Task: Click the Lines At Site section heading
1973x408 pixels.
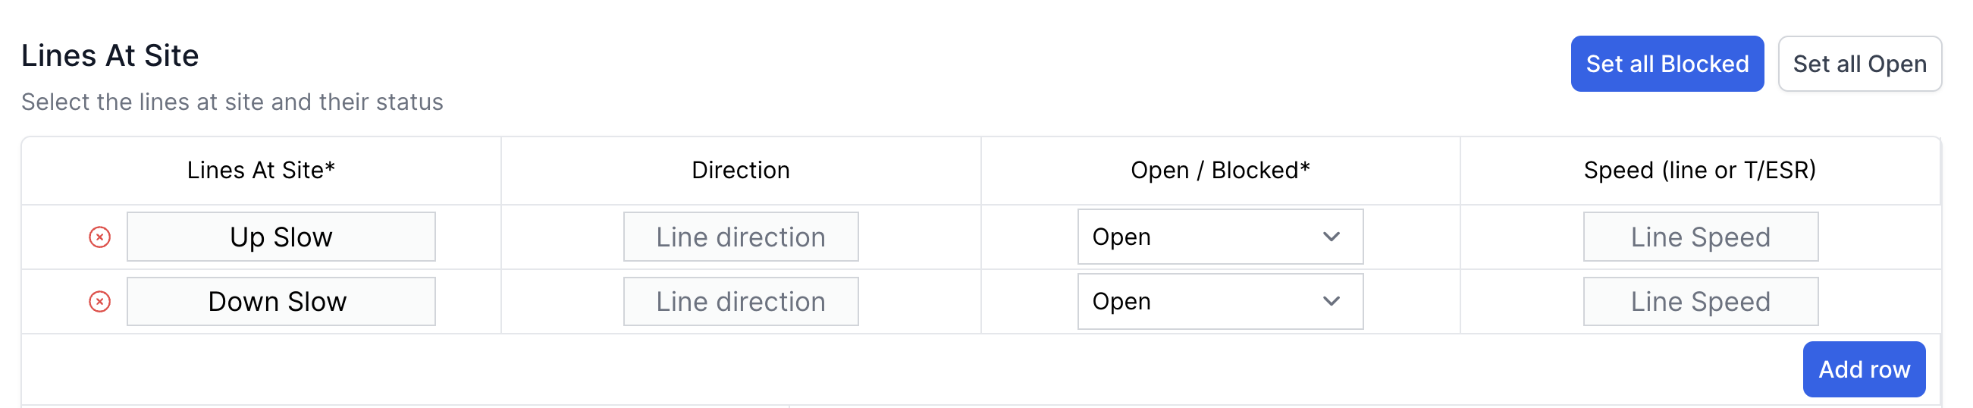Action: pyautogui.click(x=110, y=56)
